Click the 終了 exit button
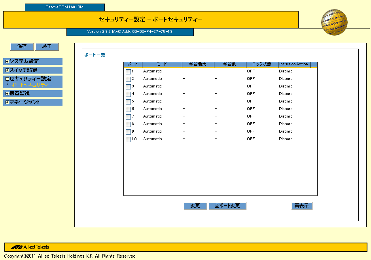This screenshot has height=260, width=371. [47, 46]
